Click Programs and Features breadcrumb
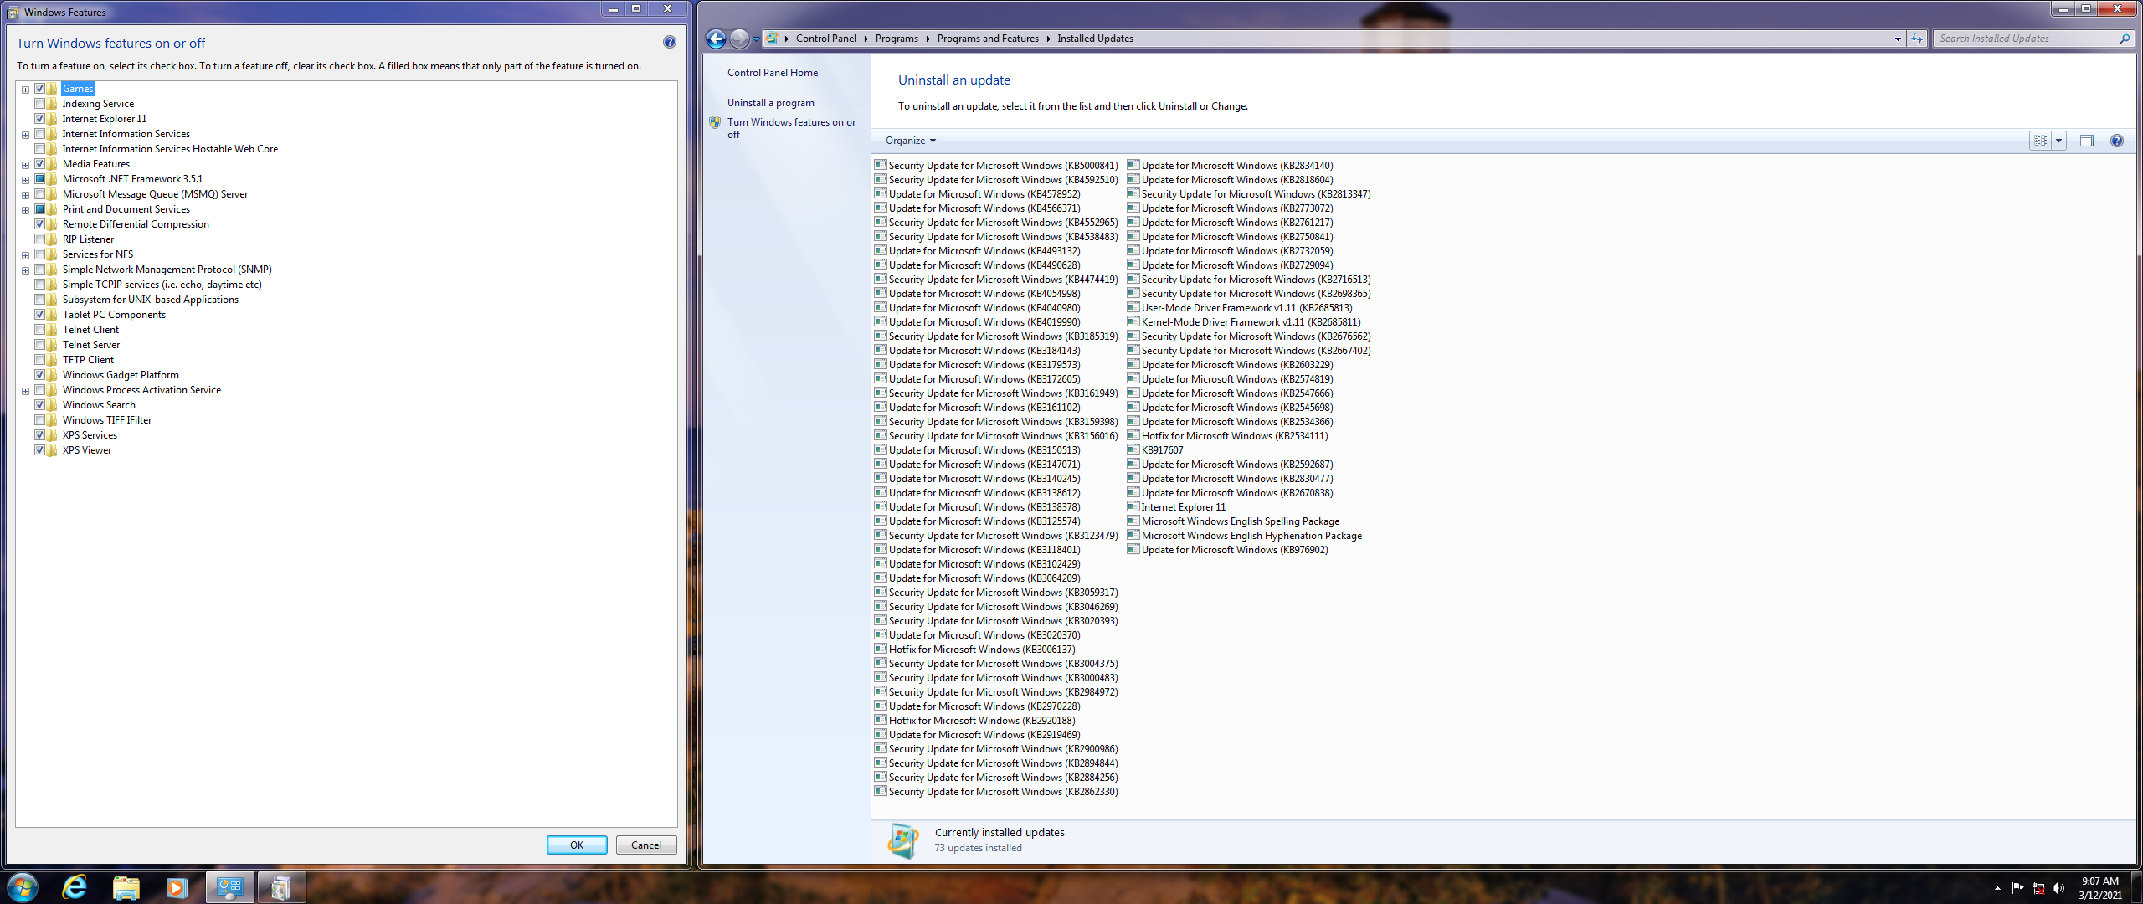 tap(988, 39)
